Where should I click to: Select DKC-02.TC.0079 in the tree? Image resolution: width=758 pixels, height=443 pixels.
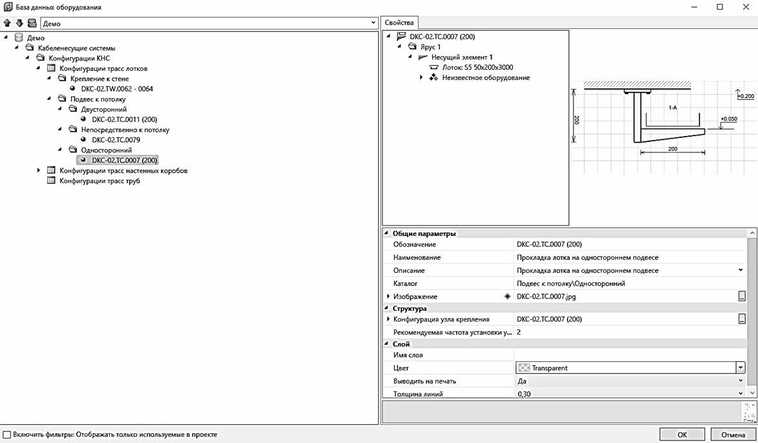115,140
